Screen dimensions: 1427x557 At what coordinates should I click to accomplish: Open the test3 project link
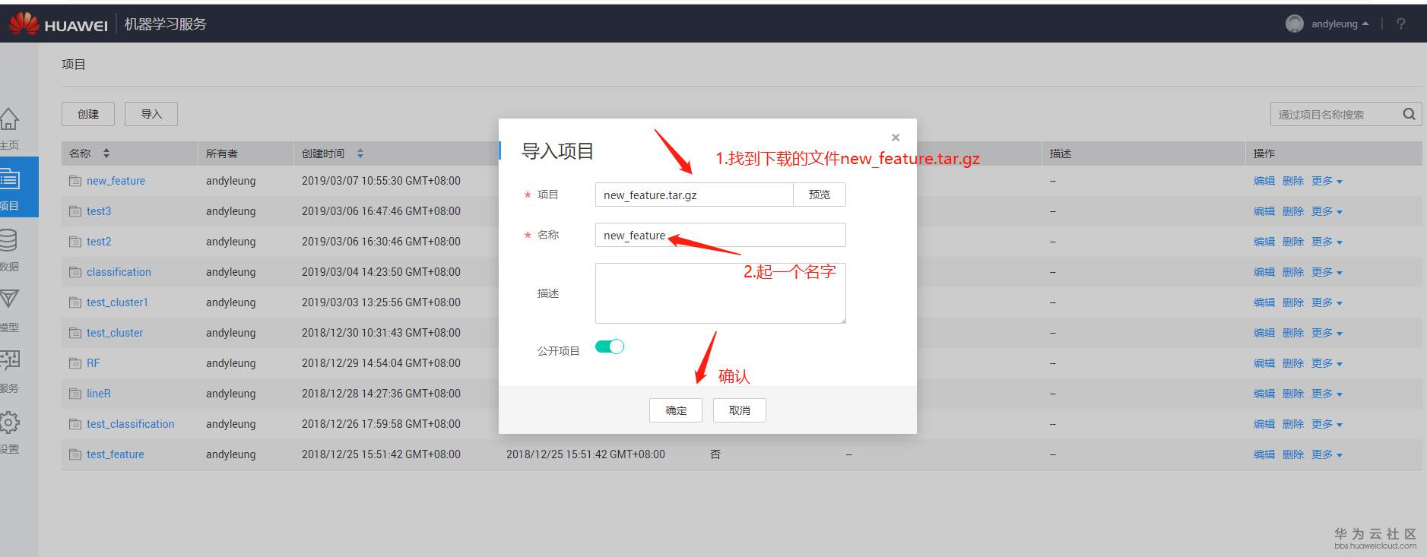pyautogui.click(x=99, y=211)
